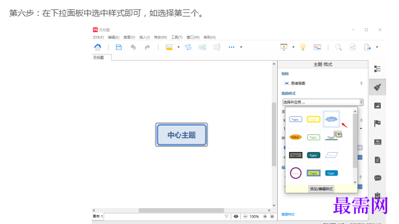This screenshot has height=224, width=399.
Task: Select the green outlined Topic style
Action: point(313,137)
